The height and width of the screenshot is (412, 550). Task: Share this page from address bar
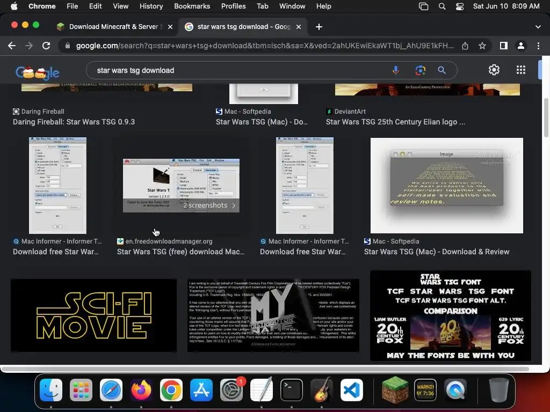(x=465, y=46)
